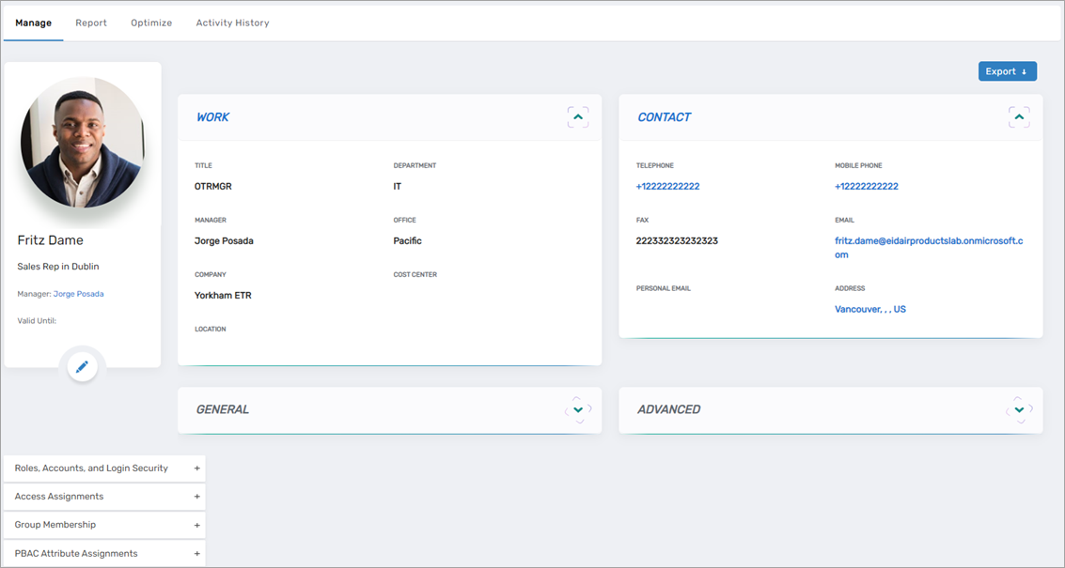Click the Export button

[1007, 70]
